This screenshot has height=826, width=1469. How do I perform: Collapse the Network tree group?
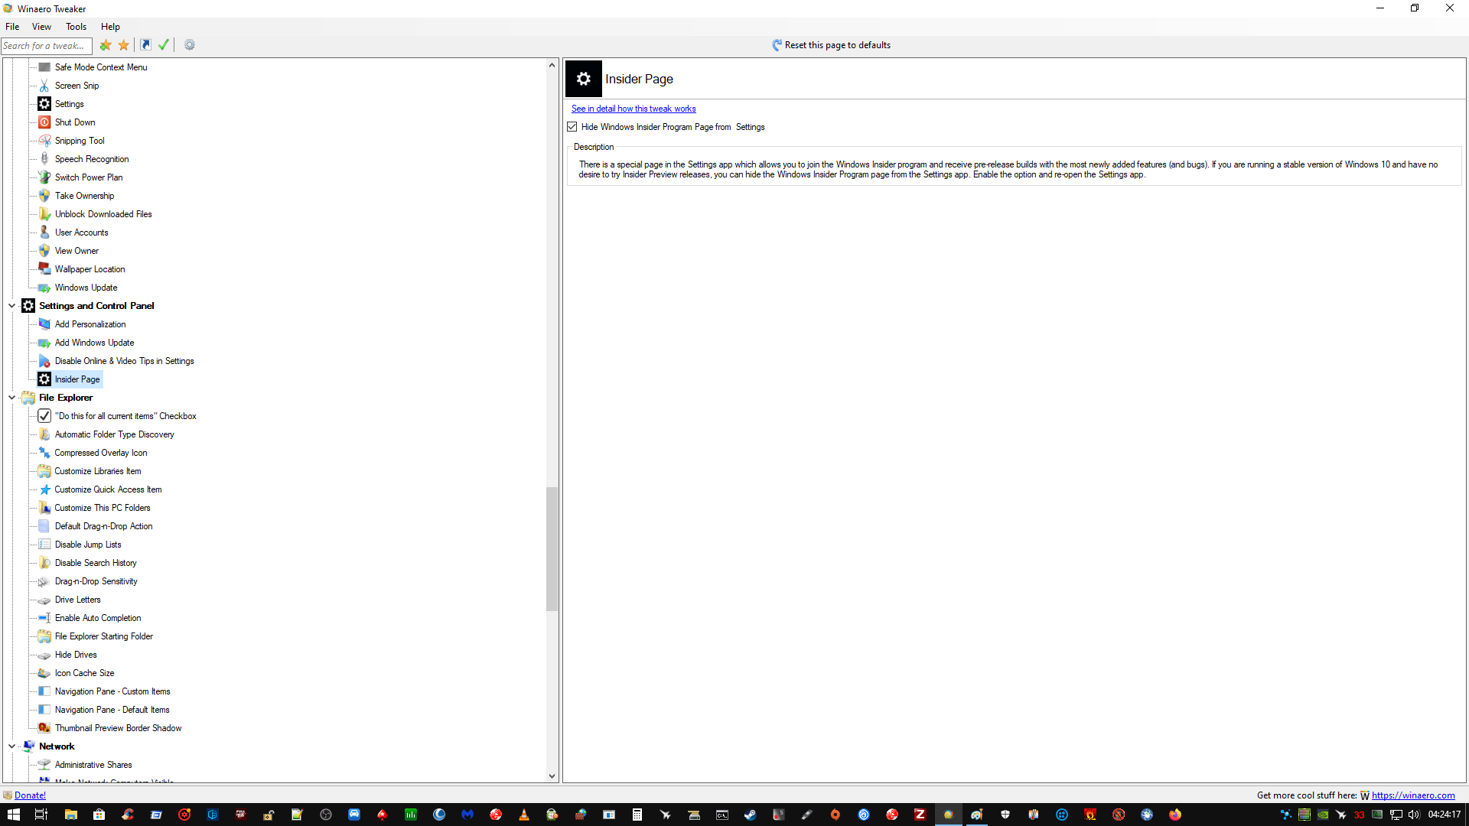pos(11,746)
